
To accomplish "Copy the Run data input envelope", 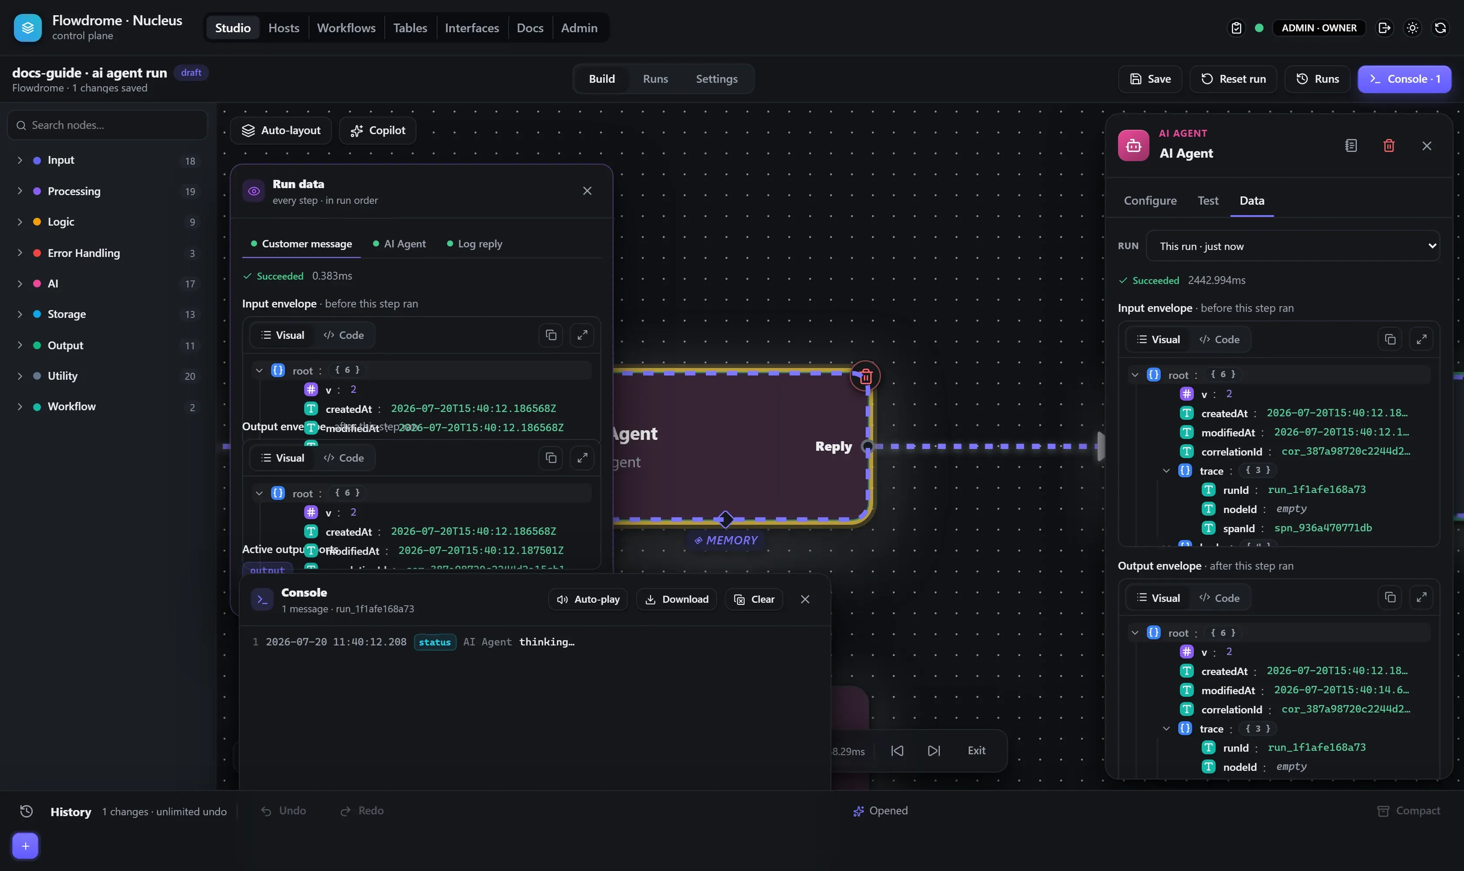I will pos(550,335).
